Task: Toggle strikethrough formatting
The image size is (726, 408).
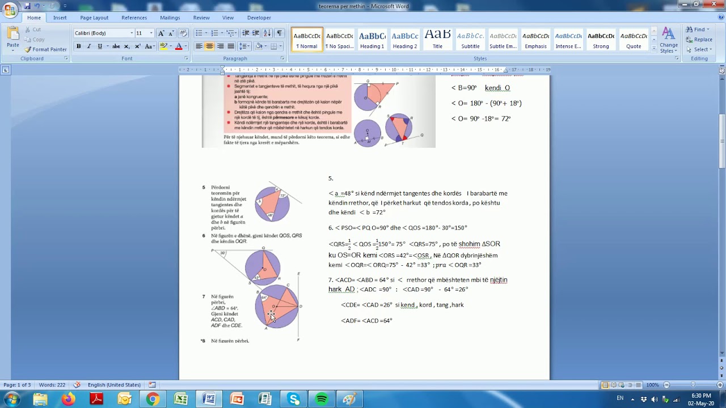Action: [x=116, y=46]
